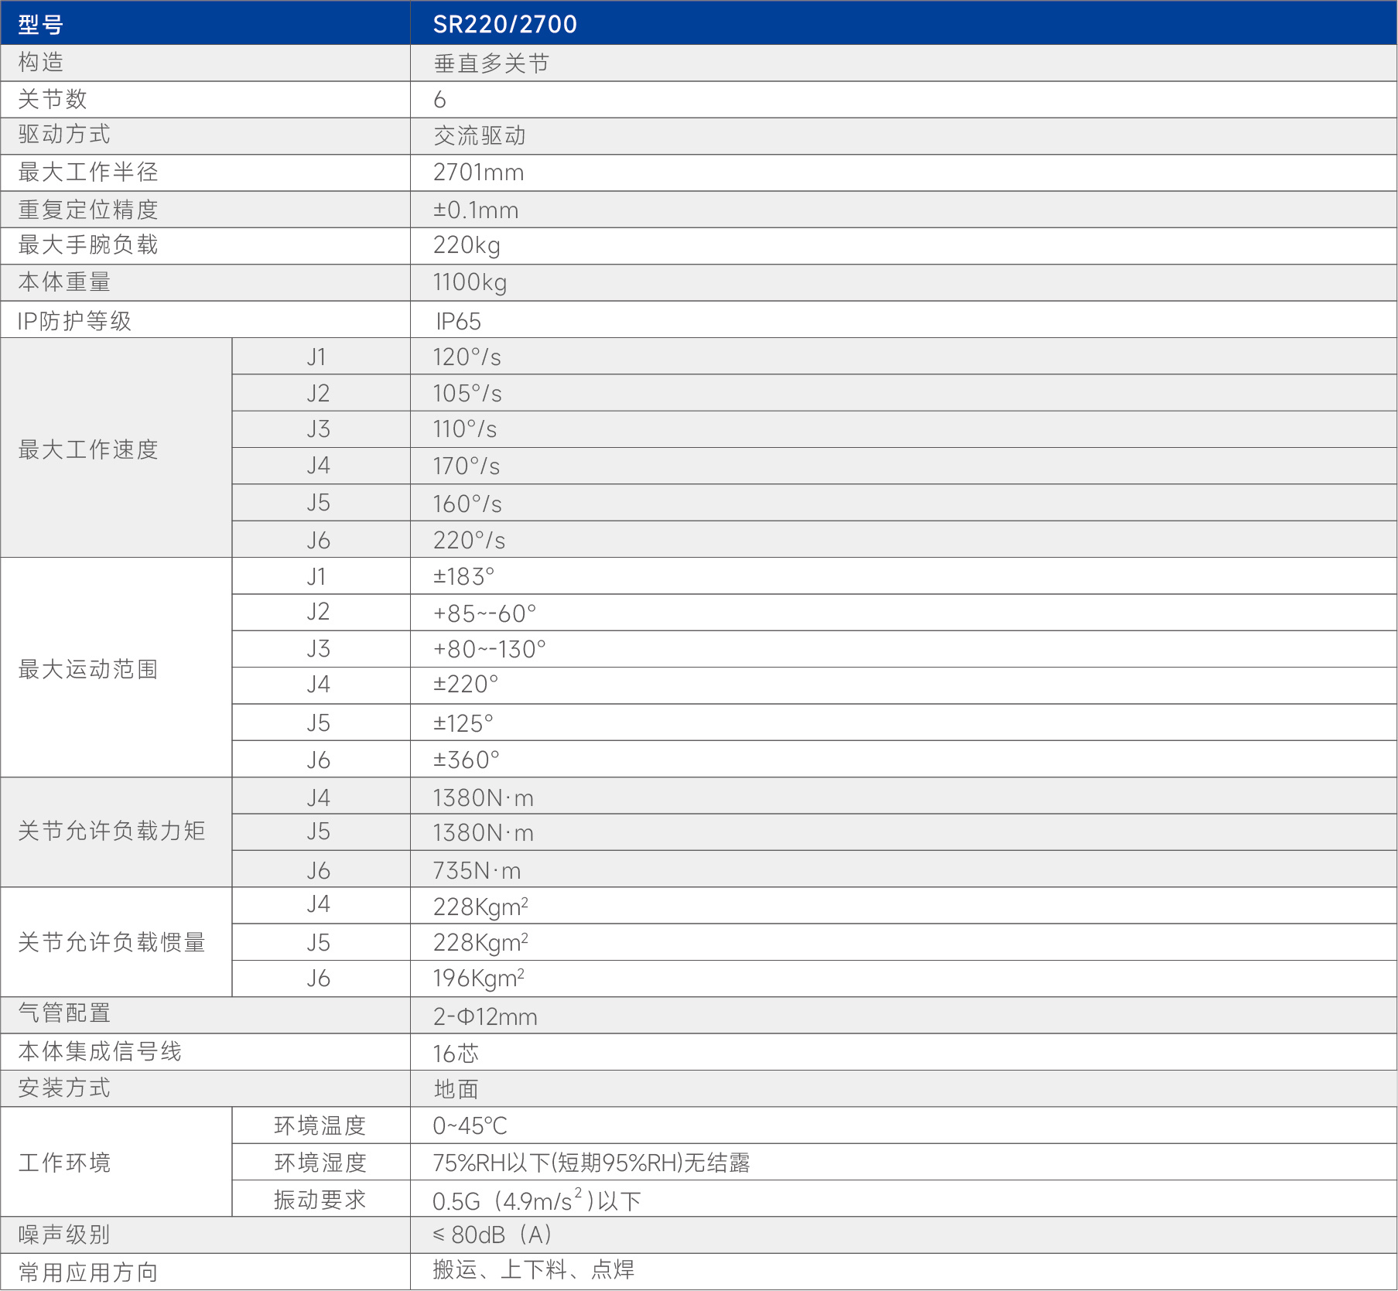1398x1291 pixels.
Task: Select the 120°/s J1 speed value
Action: pos(467,357)
